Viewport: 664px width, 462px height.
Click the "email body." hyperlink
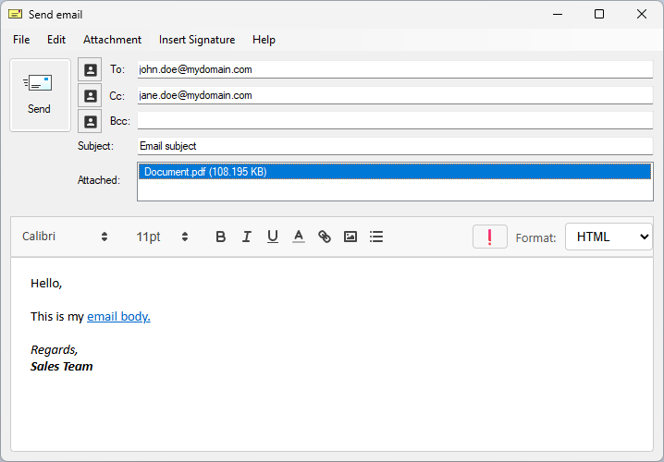point(118,316)
